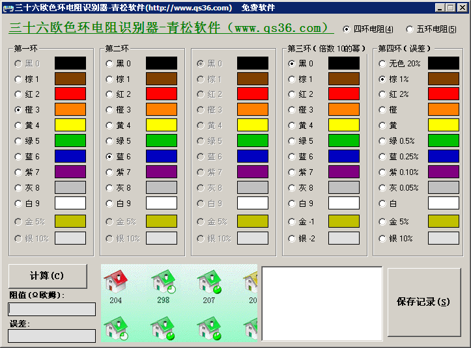Select 金 5% tolerance in the fourth ring group

(393, 222)
